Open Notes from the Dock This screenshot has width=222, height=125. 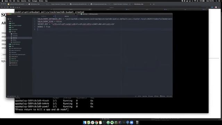100,123
